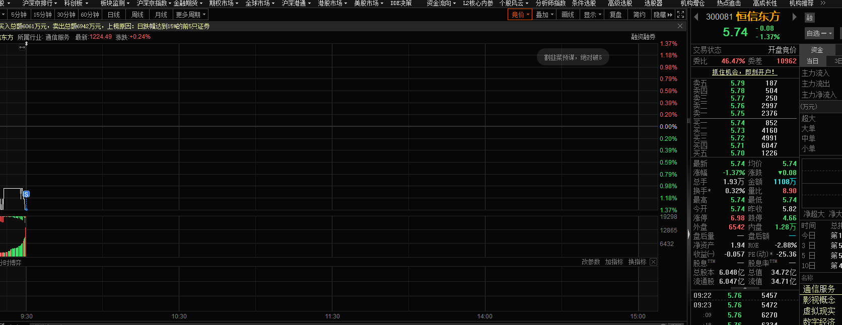
Task: Open the 机构推荐 menu item
Action: pos(801,3)
